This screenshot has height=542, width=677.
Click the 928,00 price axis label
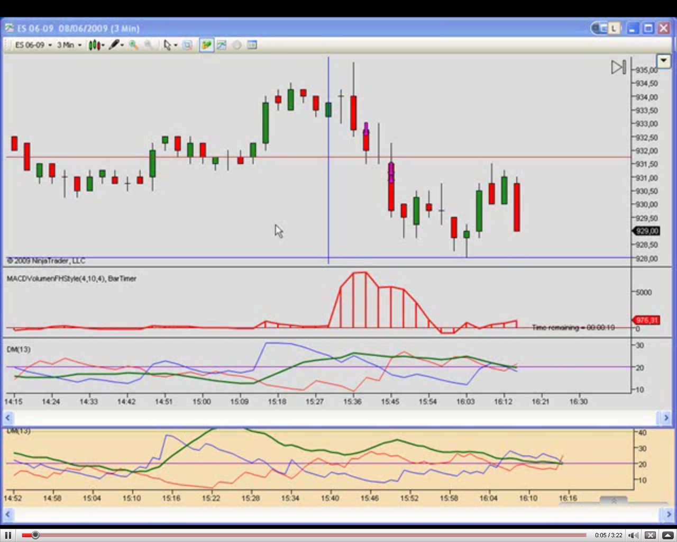click(647, 258)
